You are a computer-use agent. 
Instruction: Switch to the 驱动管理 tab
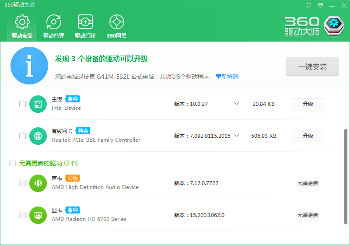pyautogui.click(x=54, y=27)
